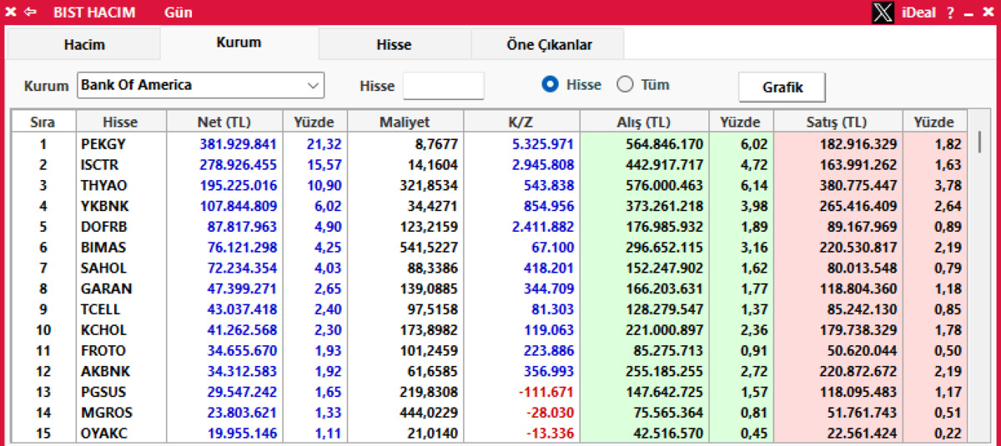1001x446 pixels.
Task: Click satış value 220.530.817 for BIMAS
Action: [858, 248]
